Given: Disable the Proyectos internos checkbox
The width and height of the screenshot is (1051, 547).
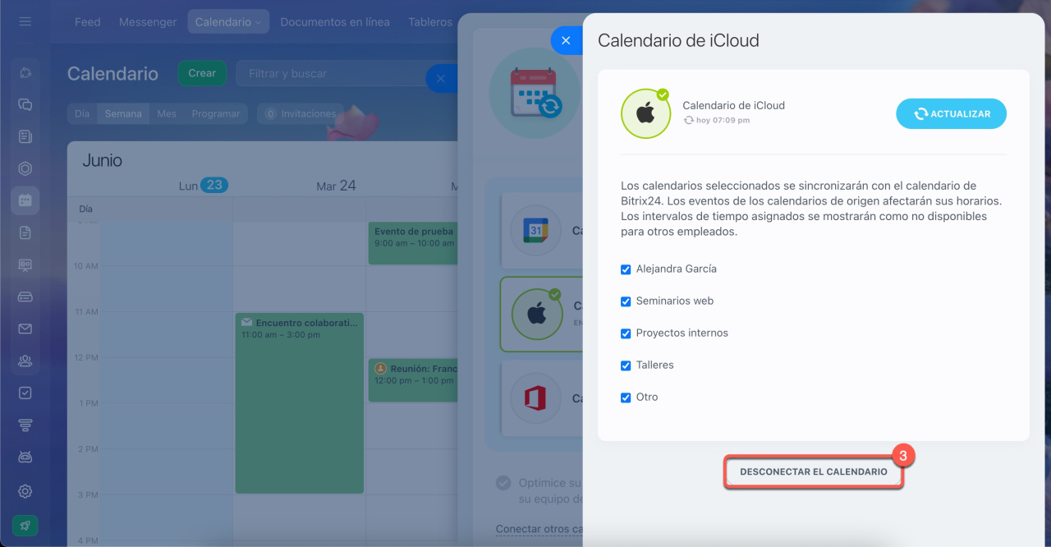Looking at the screenshot, I should point(626,333).
